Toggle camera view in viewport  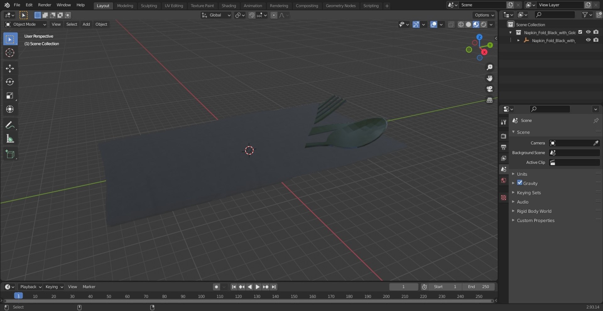coord(489,89)
